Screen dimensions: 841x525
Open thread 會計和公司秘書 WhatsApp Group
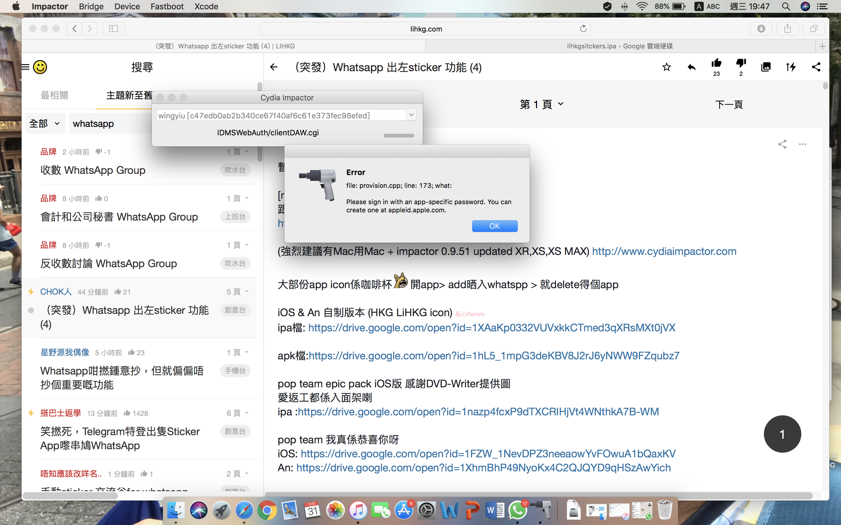click(119, 217)
